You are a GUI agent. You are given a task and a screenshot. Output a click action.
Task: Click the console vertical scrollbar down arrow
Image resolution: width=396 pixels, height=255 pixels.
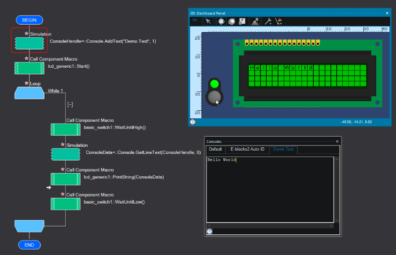click(337, 220)
